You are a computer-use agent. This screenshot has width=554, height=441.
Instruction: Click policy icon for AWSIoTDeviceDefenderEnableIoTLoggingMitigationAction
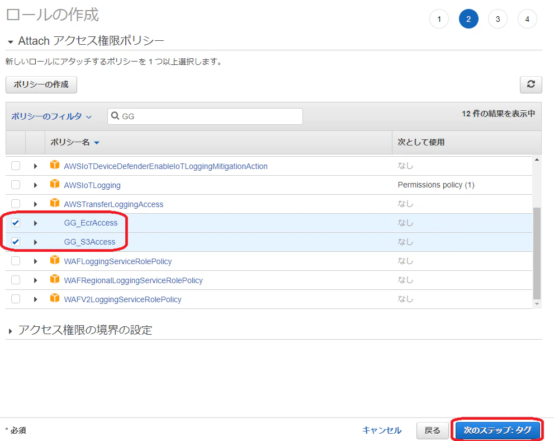click(x=55, y=165)
